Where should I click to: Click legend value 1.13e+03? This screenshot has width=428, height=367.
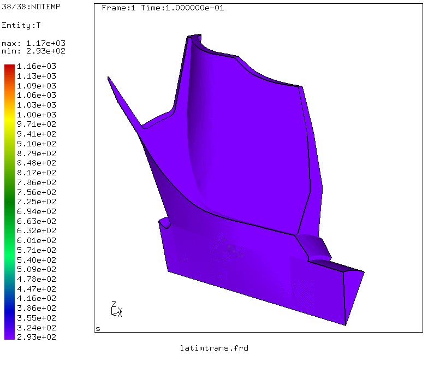pyautogui.click(x=37, y=76)
